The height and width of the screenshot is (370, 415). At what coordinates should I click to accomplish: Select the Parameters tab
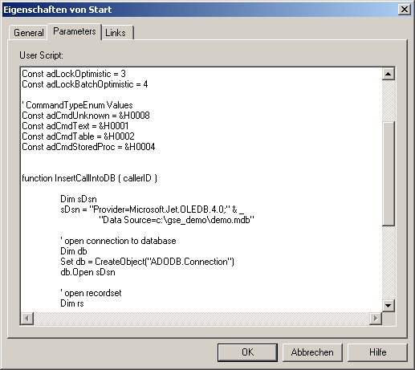pyautogui.click(x=75, y=31)
